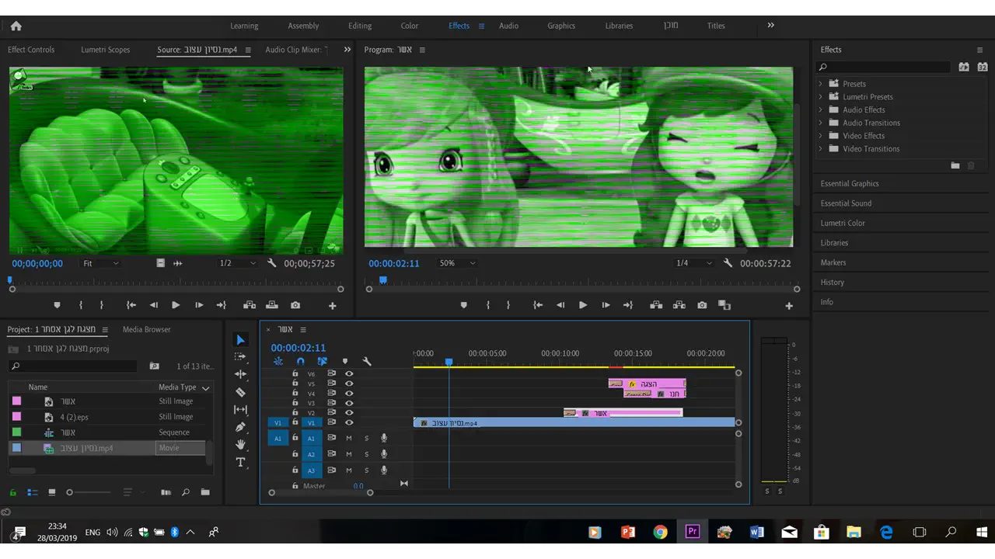Click the Project panel thumbnail zoom slider
This screenshot has height=559, width=995.
pyautogui.click(x=70, y=492)
